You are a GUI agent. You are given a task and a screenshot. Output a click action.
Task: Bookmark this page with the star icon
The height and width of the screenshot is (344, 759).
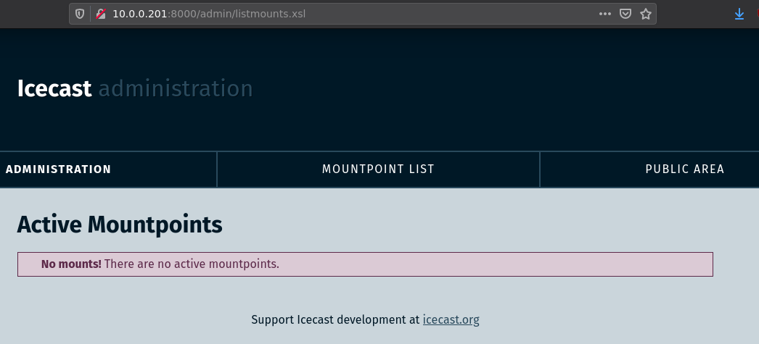point(646,14)
